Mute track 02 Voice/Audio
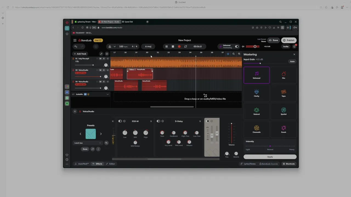The height and width of the screenshot is (197, 351). click(100, 70)
